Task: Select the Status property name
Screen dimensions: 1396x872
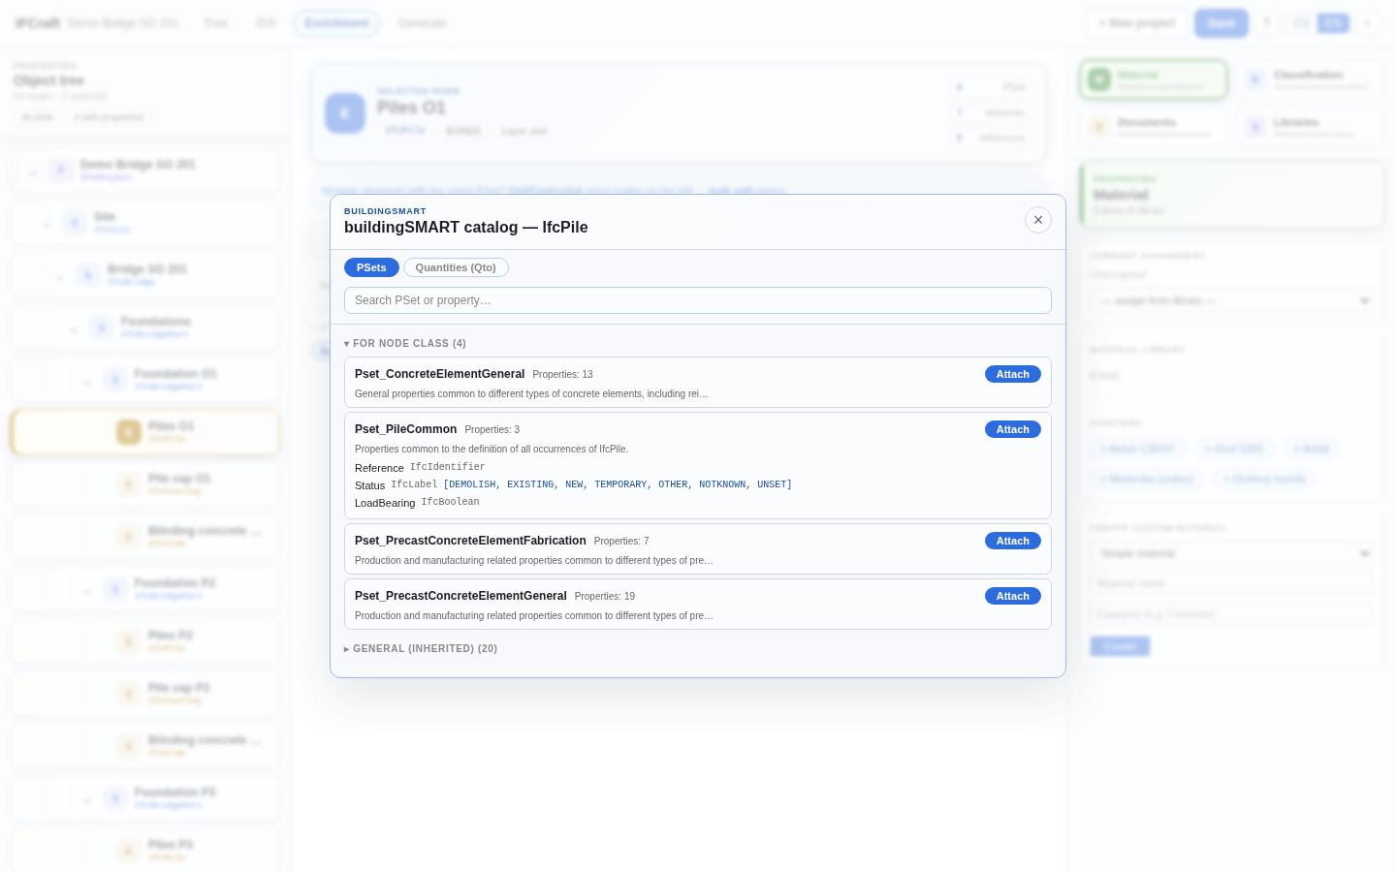Action: click(369, 485)
